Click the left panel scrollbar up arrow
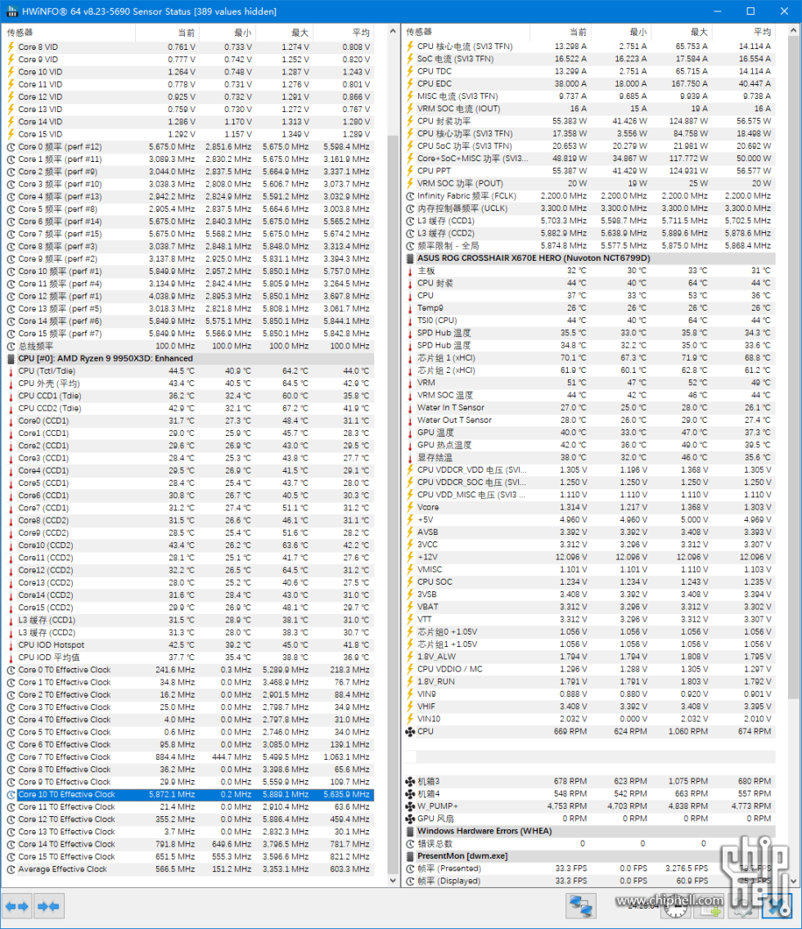Image resolution: width=802 pixels, height=929 pixels. [392, 31]
